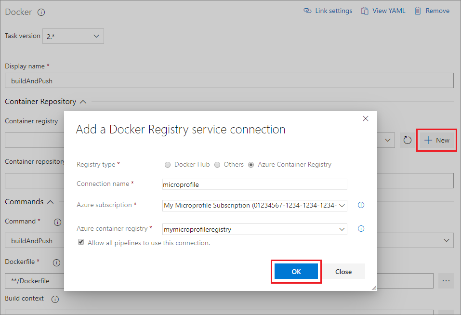Refresh the container registry list
The image size is (461, 315).
pyautogui.click(x=407, y=140)
